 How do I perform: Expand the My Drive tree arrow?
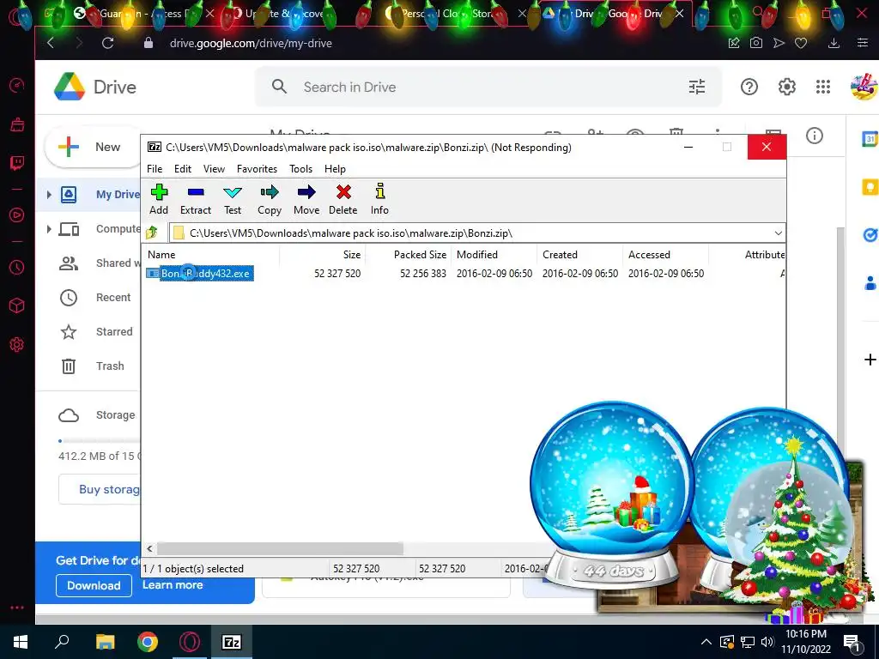49,195
